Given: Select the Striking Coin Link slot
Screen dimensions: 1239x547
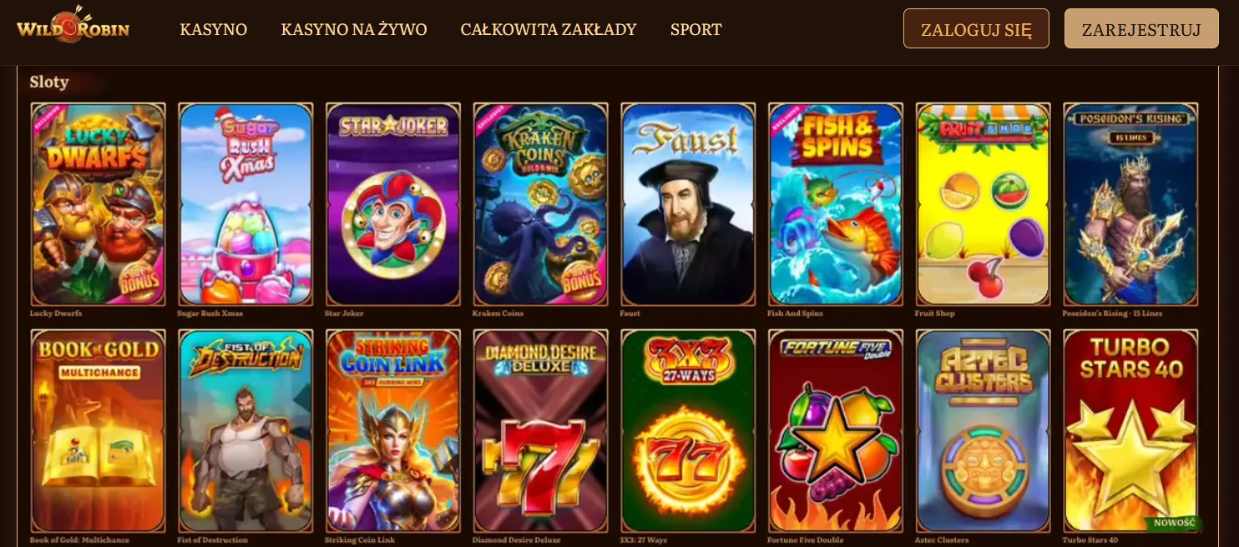Looking at the screenshot, I should (x=393, y=431).
